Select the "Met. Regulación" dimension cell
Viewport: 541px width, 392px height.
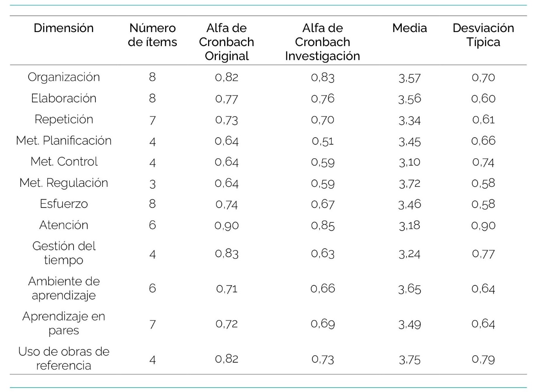[64, 183]
